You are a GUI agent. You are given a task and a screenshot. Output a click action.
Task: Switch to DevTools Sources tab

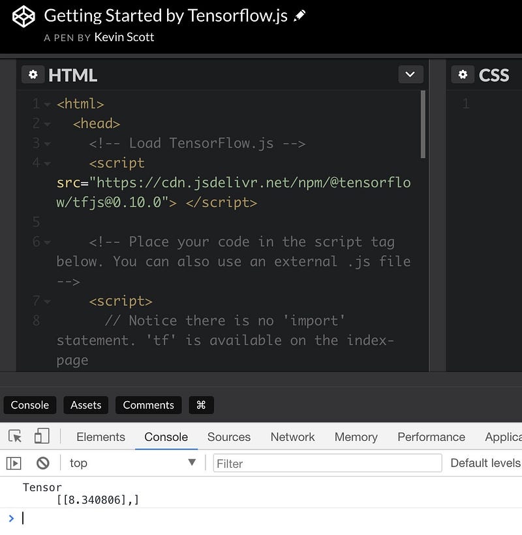[229, 437]
